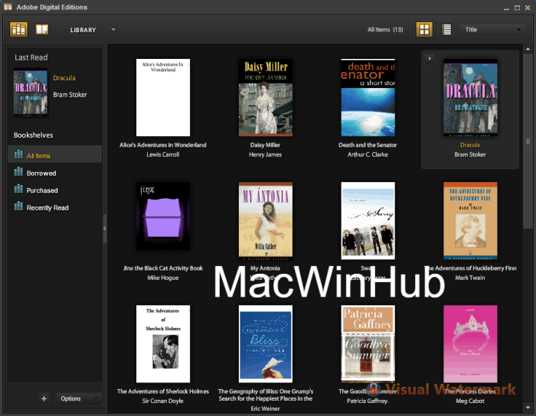Select Adventures of Sherlock Holmes cover
Screen dimensions: 536x416
163,343
